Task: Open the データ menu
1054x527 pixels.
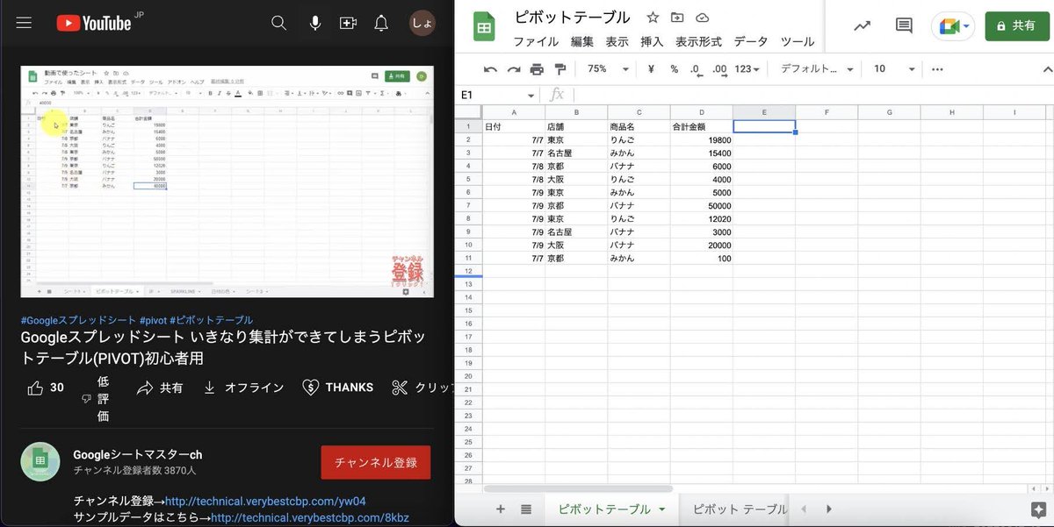Action: 751,41
